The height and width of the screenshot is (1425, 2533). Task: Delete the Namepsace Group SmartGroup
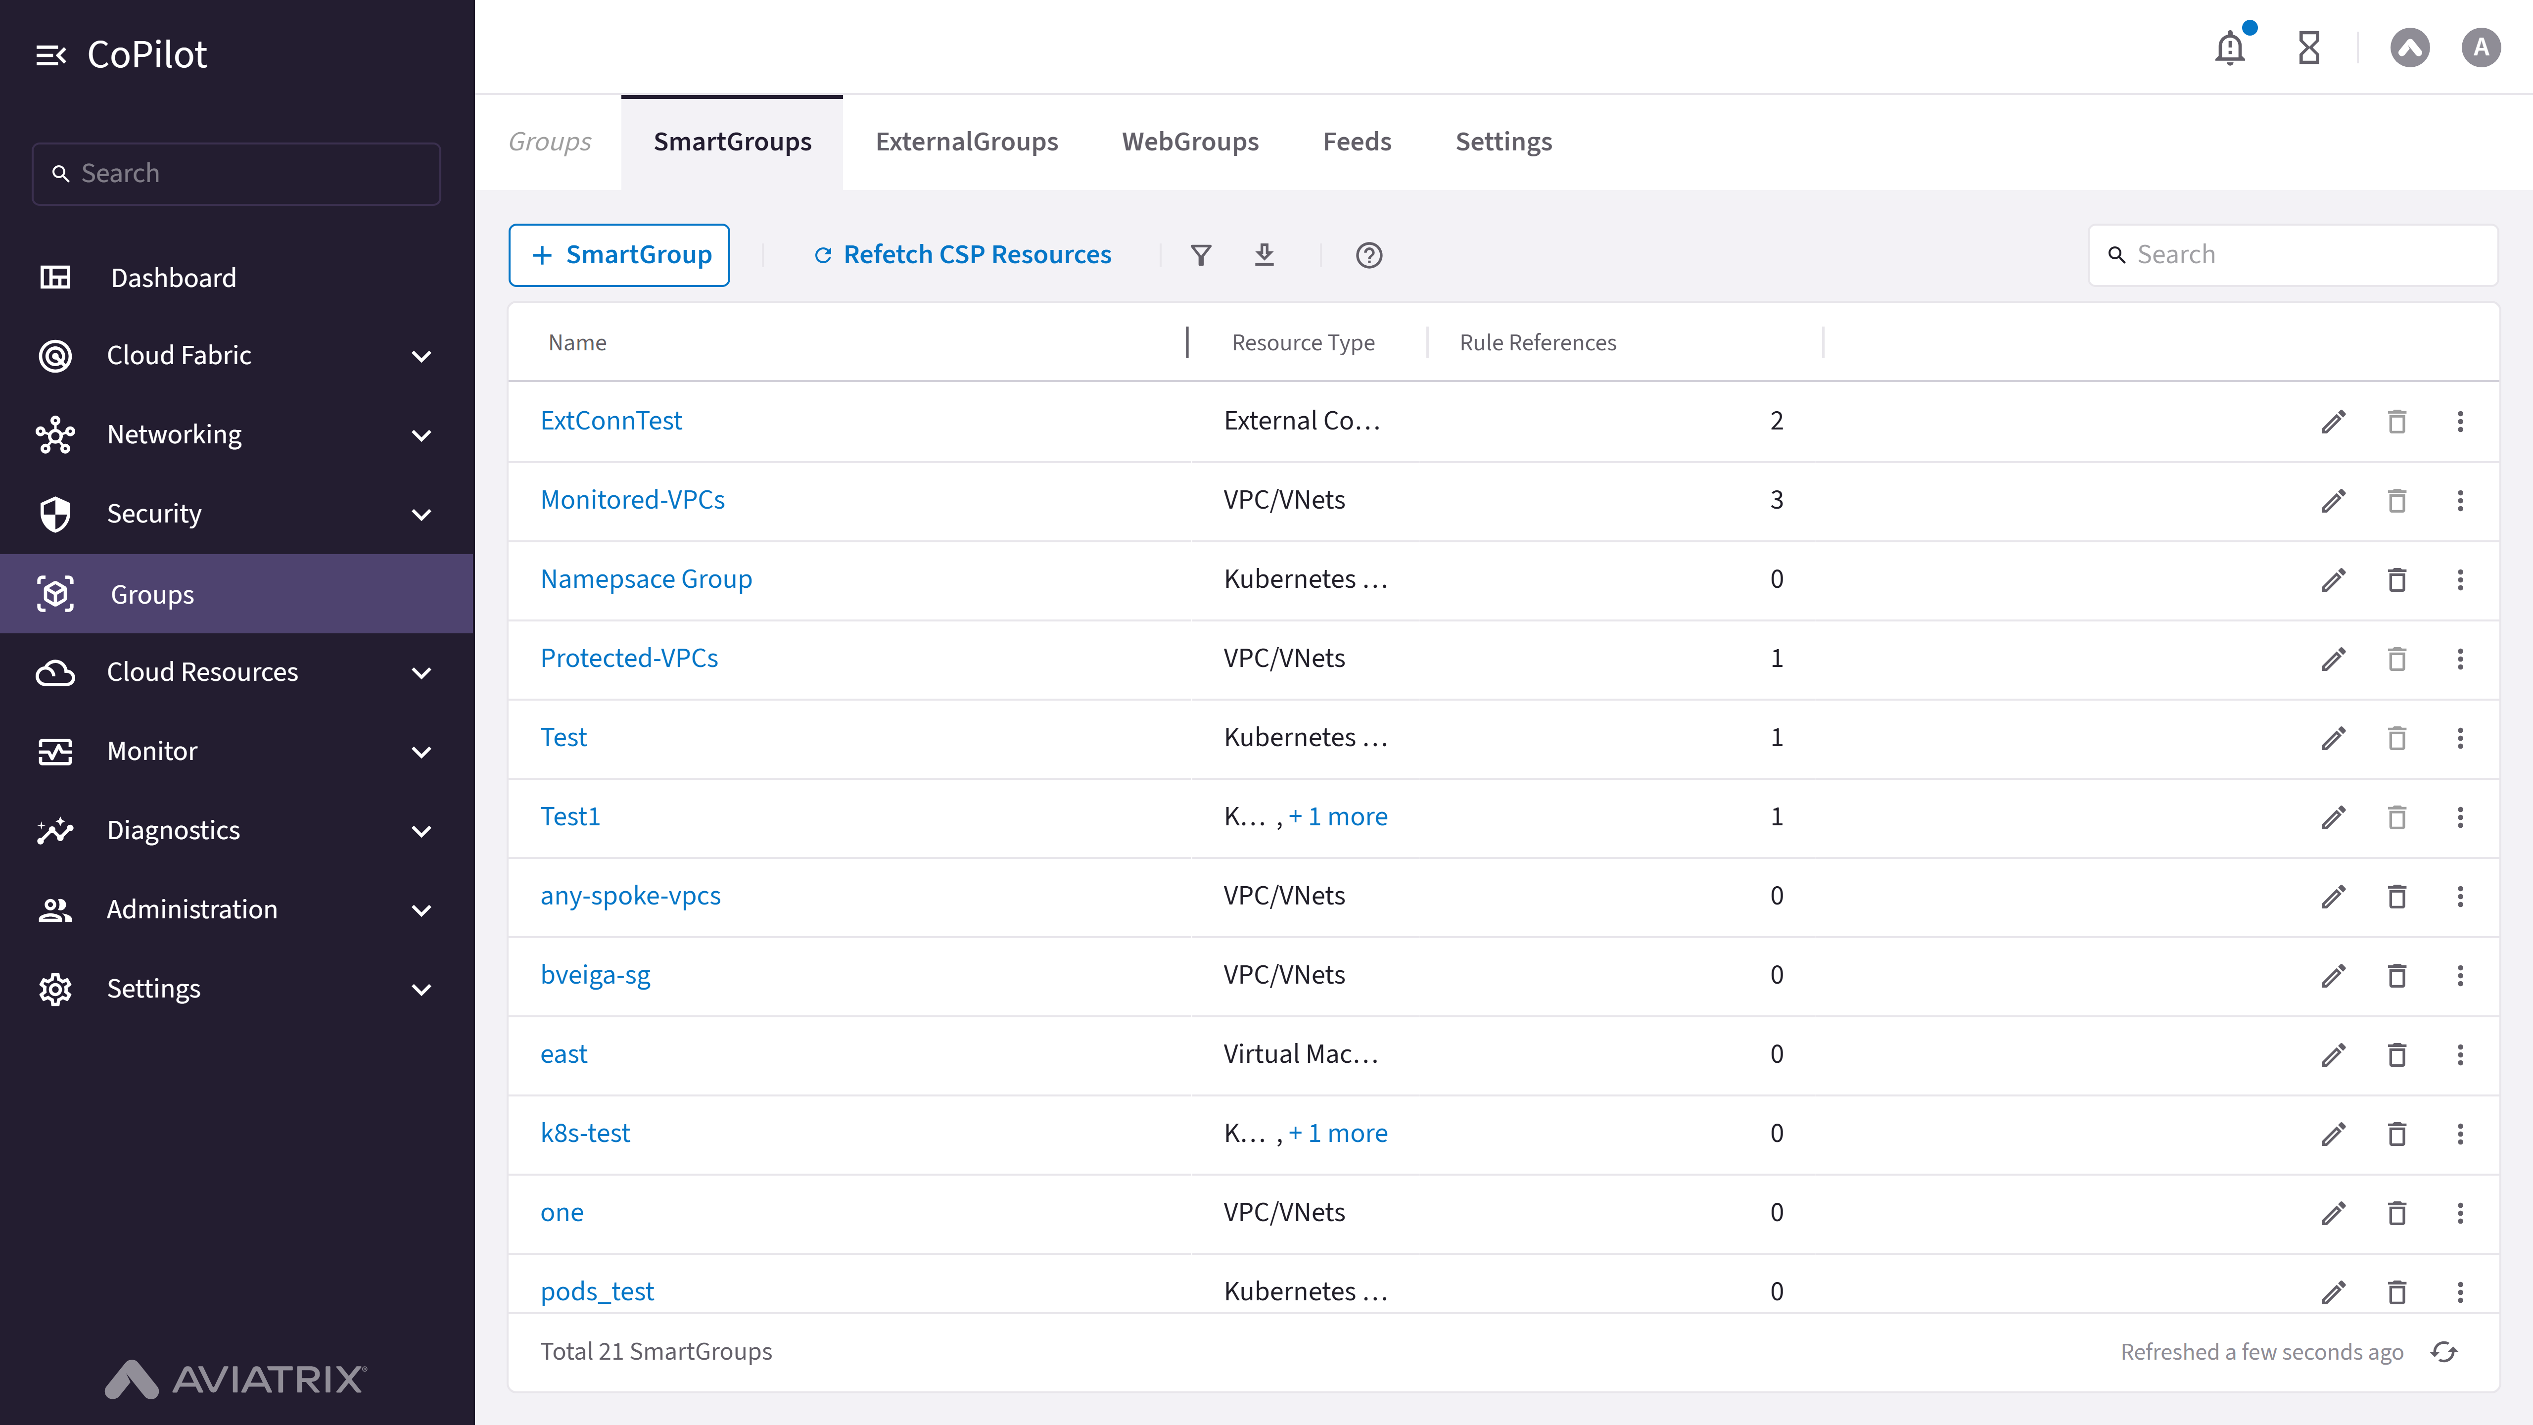coord(2396,580)
